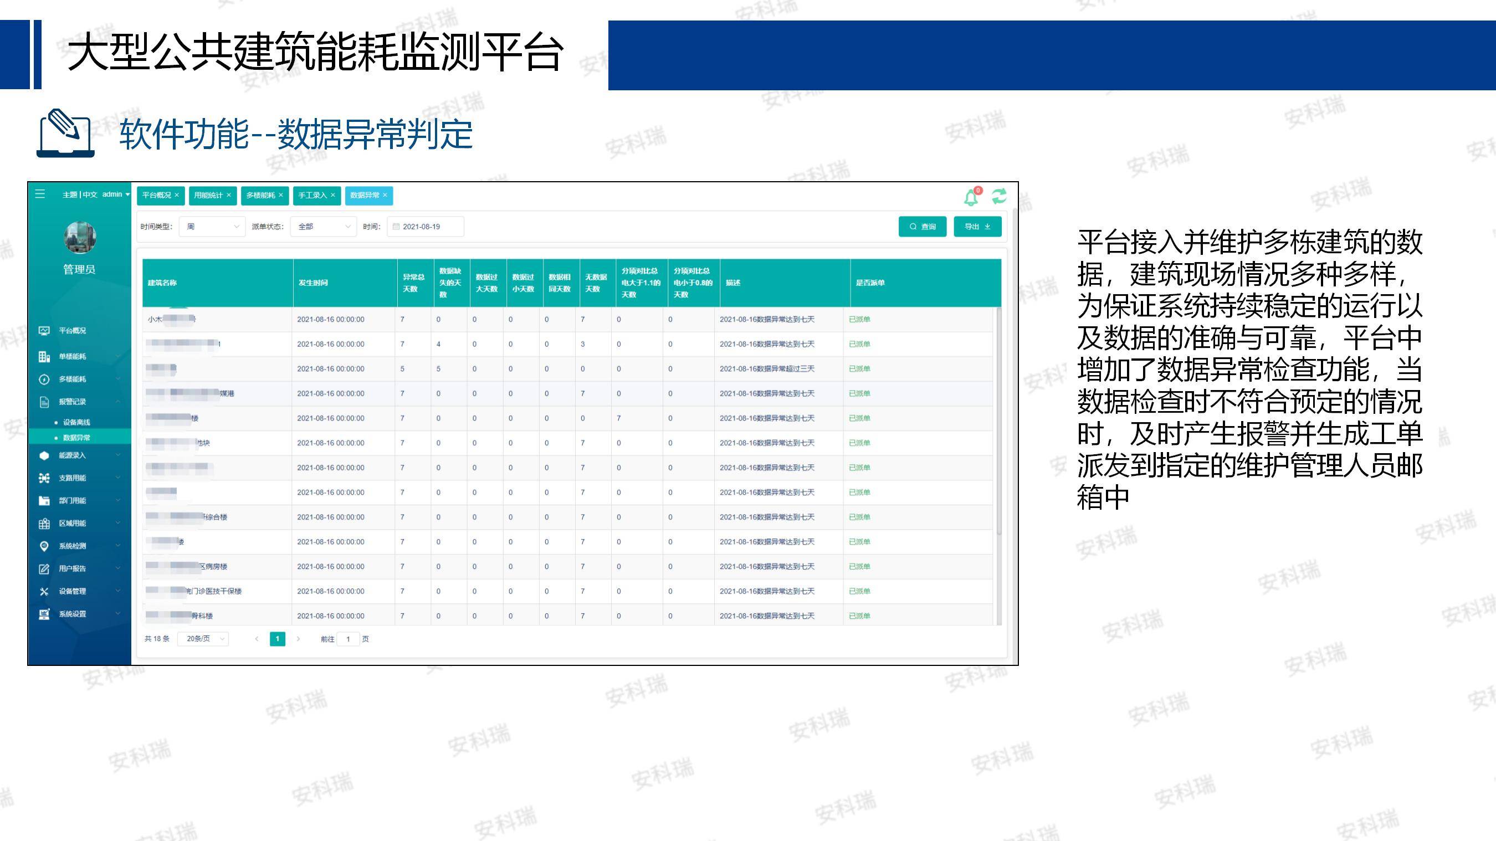Click the green refresh arrows icon
The width and height of the screenshot is (1496, 841).
(x=999, y=196)
